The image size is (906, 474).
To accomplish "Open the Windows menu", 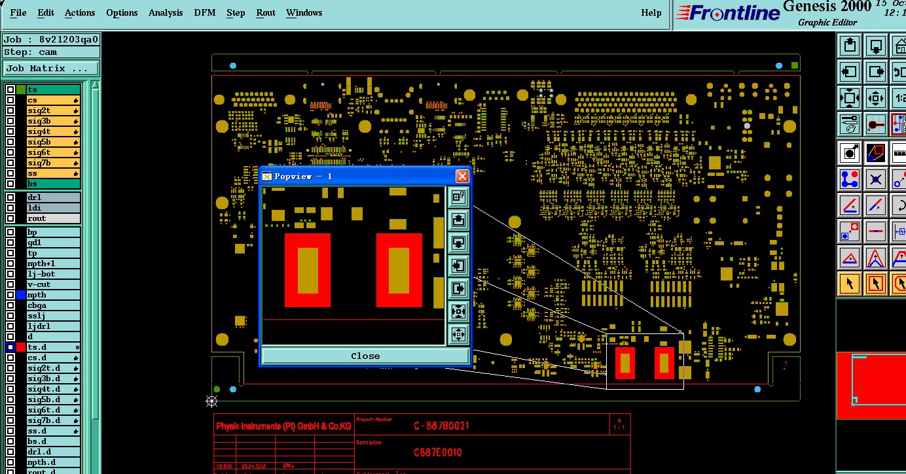I will (x=304, y=12).
